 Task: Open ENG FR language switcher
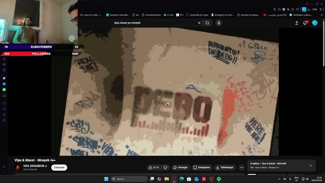coord(296,179)
